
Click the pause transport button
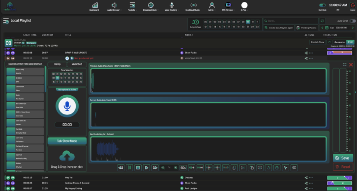click(129, 168)
